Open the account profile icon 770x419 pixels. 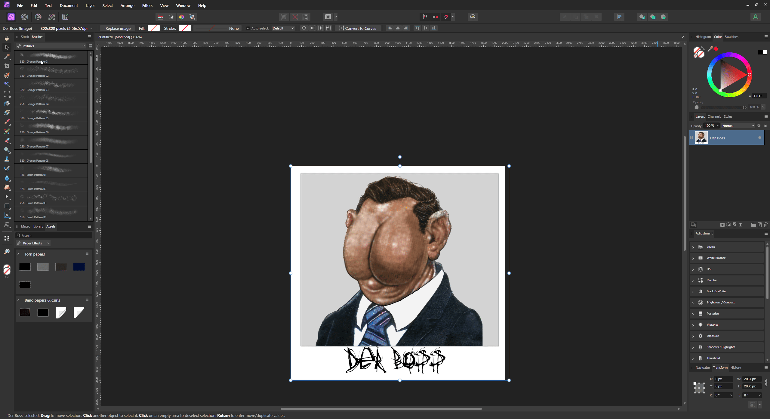tap(755, 17)
